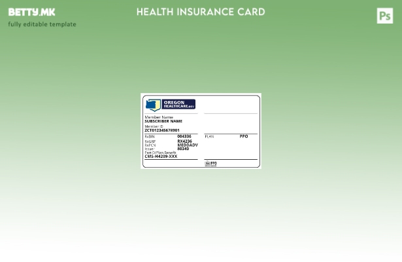The width and height of the screenshot is (402, 262).
Task: Click the RxPCN value MEDDADV
Action: click(x=187, y=145)
